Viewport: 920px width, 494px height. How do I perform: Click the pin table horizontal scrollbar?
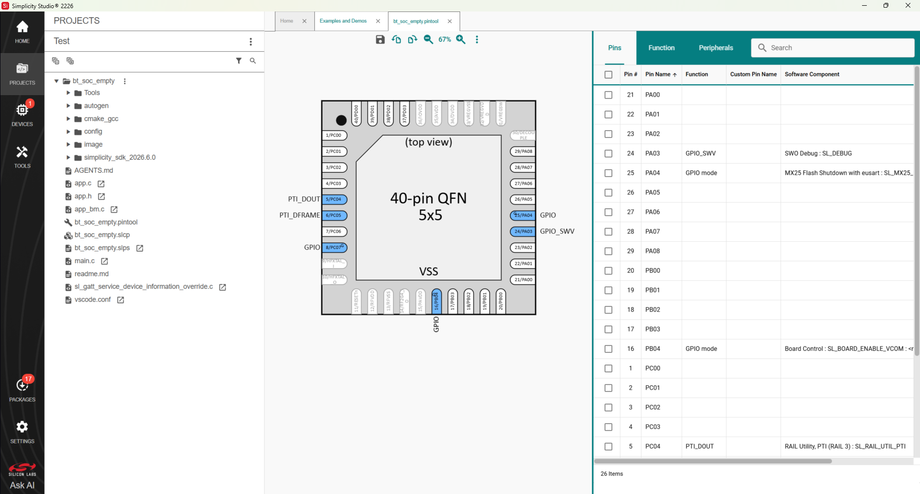(x=713, y=461)
